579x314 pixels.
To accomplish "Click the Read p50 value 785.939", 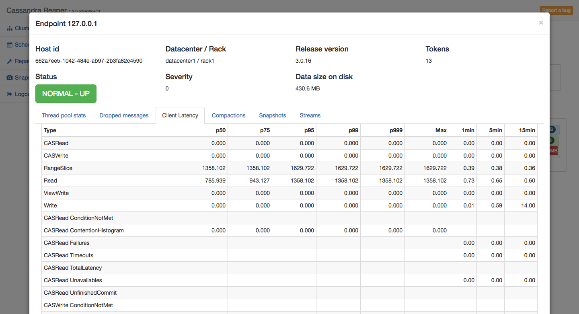I will (x=215, y=181).
